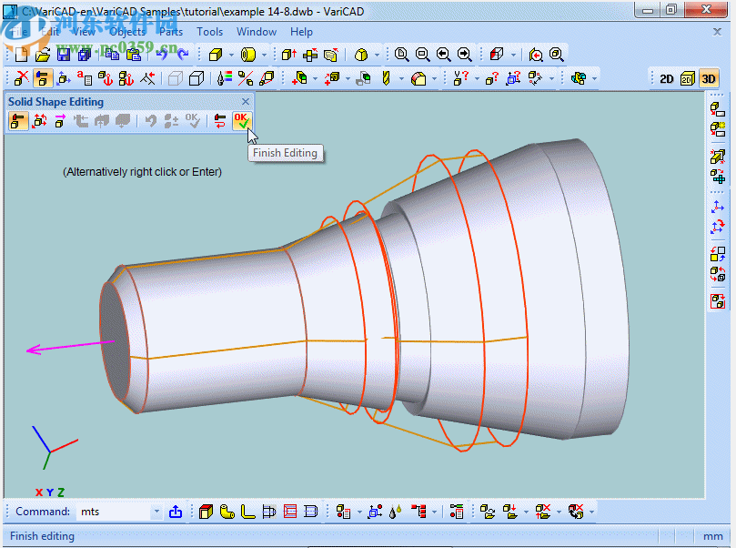Click the Boolean add solids icon
Screen dimensions: 736x548
click(x=299, y=78)
